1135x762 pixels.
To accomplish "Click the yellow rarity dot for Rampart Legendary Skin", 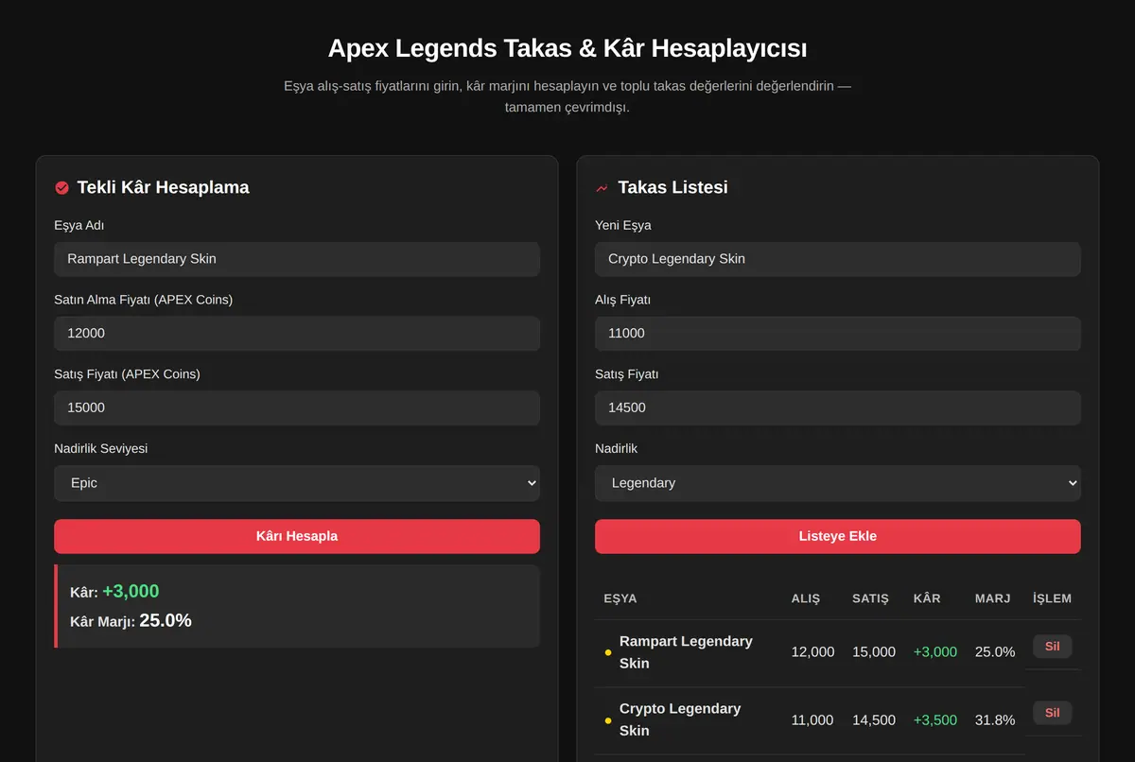I will click(608, 652).
